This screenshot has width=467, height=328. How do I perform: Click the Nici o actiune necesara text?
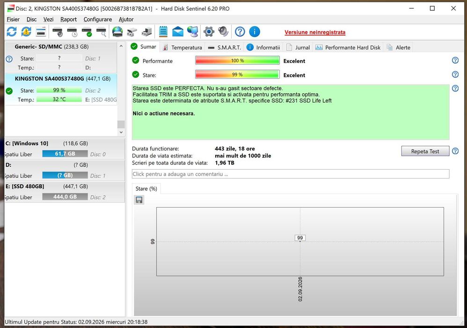(x=163, y=113)
